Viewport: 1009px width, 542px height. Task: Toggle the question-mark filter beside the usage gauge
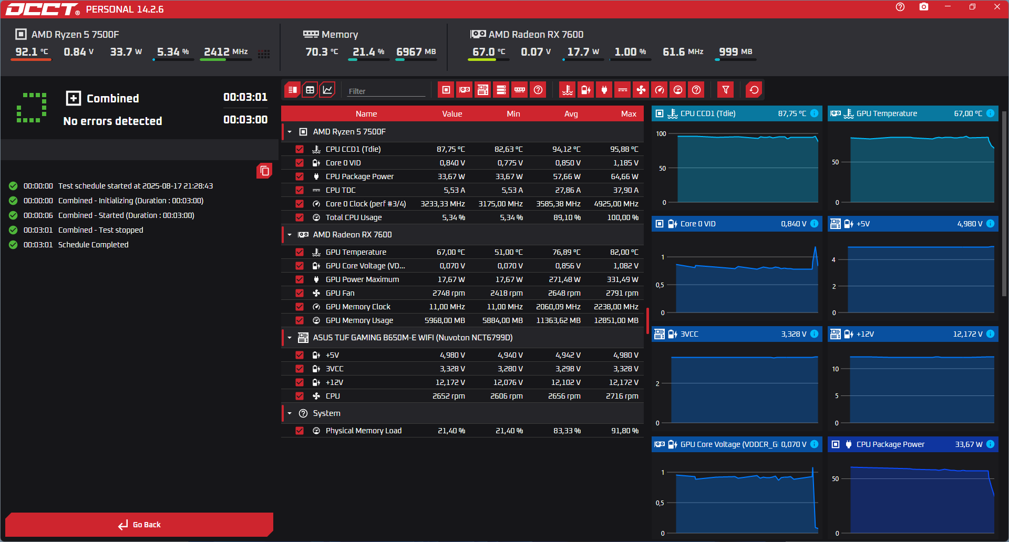[696, 90]
